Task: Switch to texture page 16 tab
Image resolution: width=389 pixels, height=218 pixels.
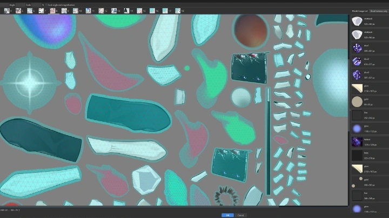Action: [153, 11]
